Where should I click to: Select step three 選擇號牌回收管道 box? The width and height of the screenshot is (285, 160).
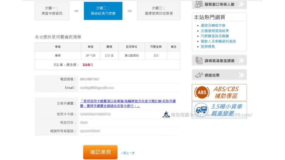pyautogui.click(x=159, y=11)
